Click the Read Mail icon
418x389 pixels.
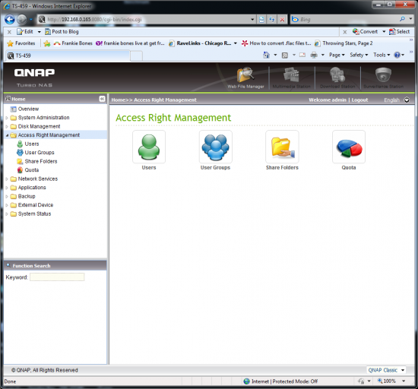[x=302, y=55]
